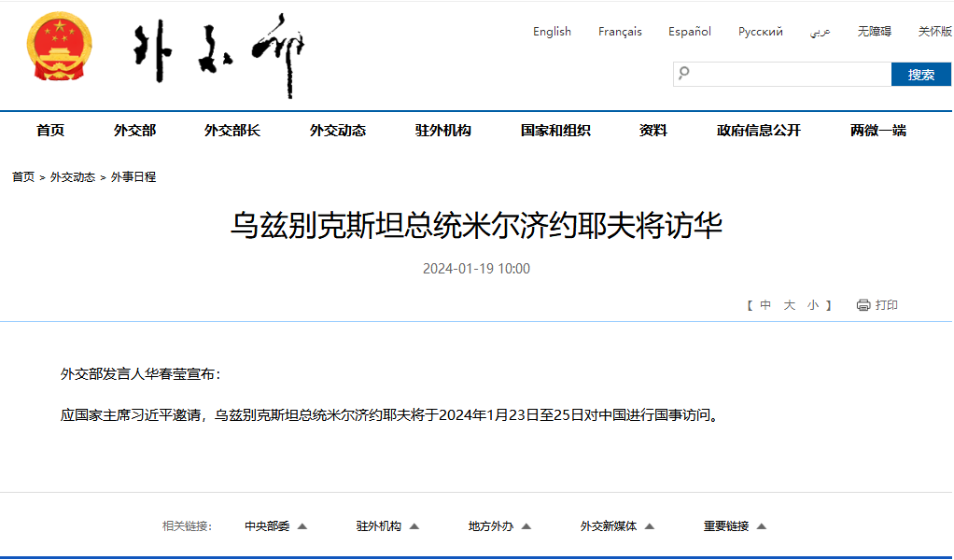Image resolution: width=954 pixels, height=560 pixels.
Task: Set font size to 大
Action: coord(789,305)
